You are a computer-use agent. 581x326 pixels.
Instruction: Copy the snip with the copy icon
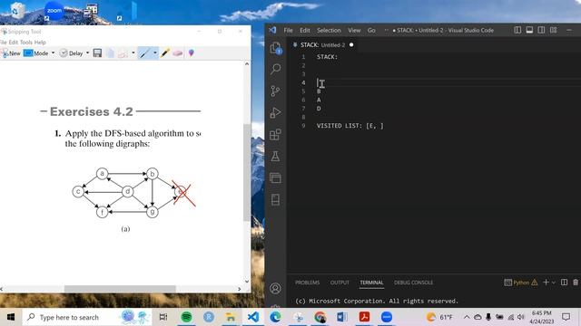[111, 53]
